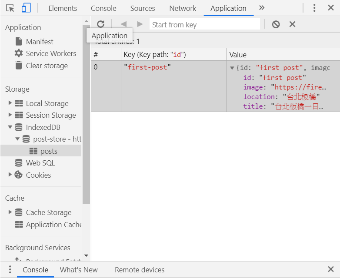
Task: Collapse the first-post value object
Action: 232,68
